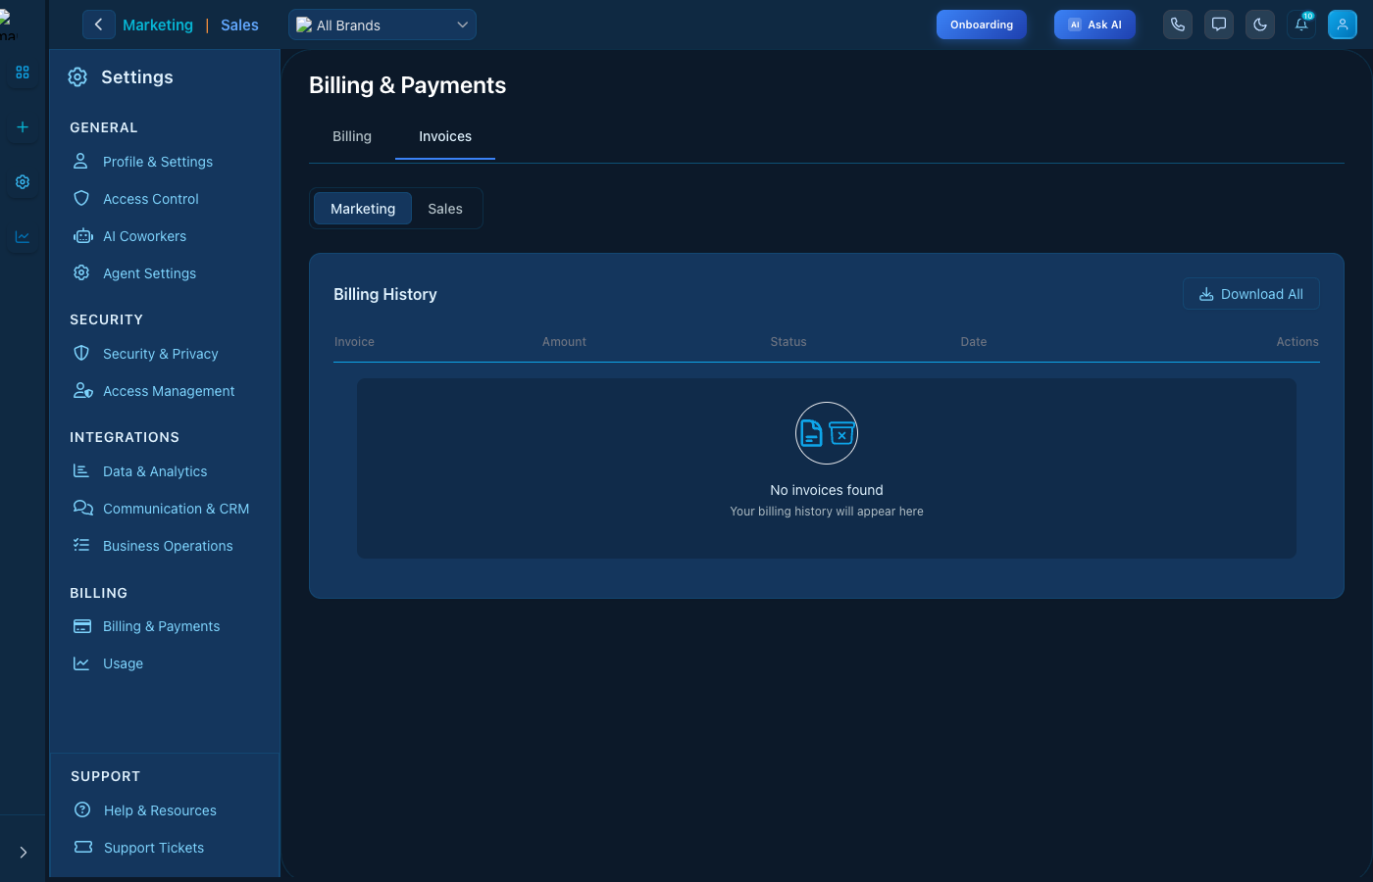Open the analytics chart icon in left rail
Viewport: 1373px width, 882px height.
click(x=23, y=237)
